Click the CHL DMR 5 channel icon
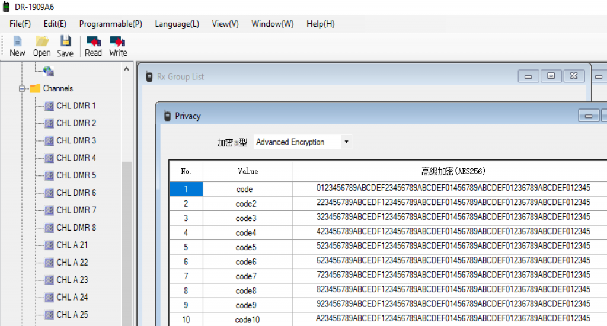Screen dimensions: 607x326 click(x=49, y=175)
